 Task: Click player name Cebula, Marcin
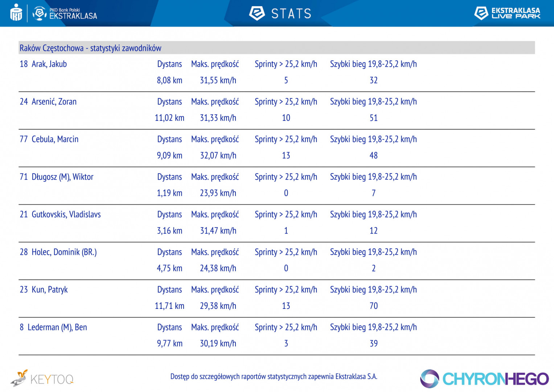coord(55,139)
